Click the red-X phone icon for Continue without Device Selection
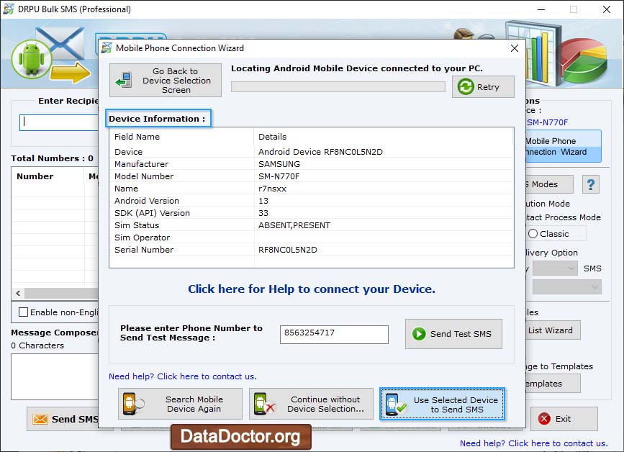Screen dimensions: 624x452 [x=263, y=404]
